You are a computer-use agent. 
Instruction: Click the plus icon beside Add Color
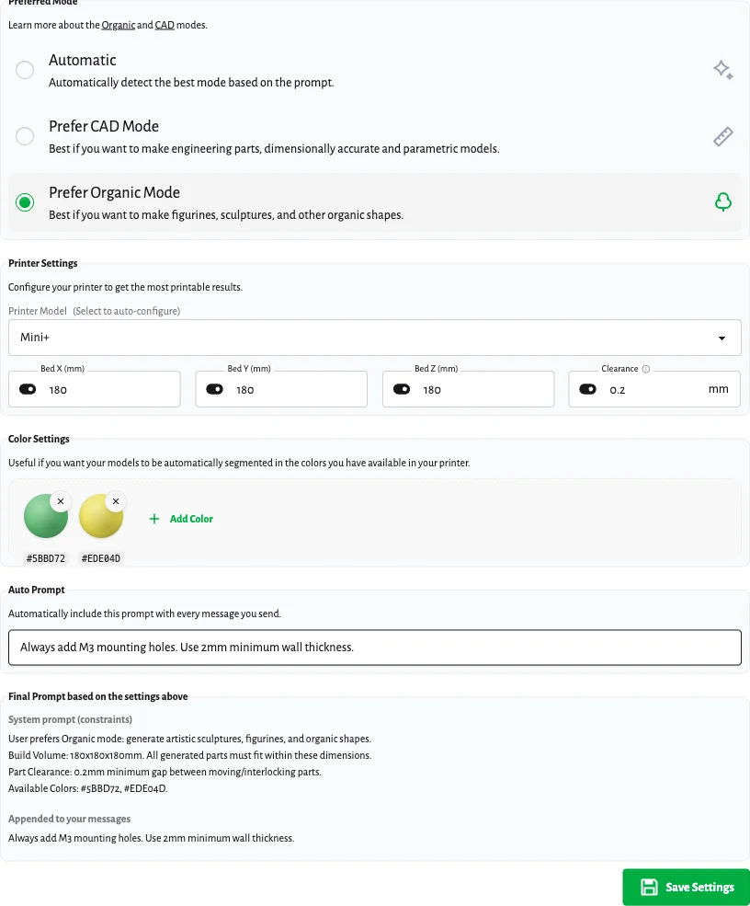pos(154,519)
